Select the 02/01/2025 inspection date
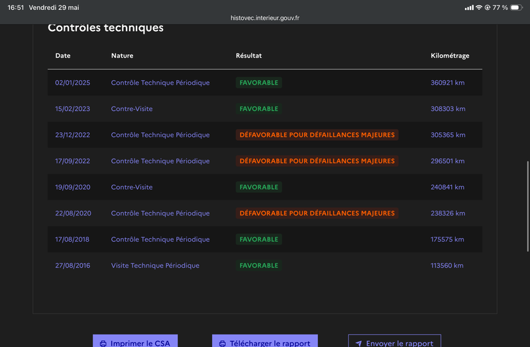Viewport: 530px width, 347px height. tap(73, 83)
